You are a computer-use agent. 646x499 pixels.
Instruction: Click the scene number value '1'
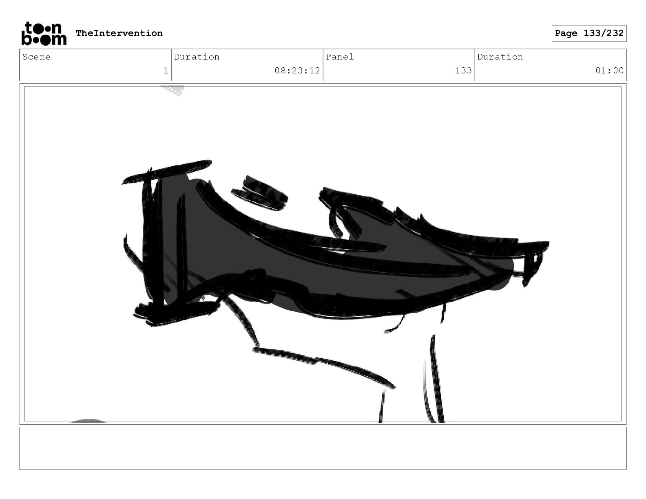(x=166, y=71)
